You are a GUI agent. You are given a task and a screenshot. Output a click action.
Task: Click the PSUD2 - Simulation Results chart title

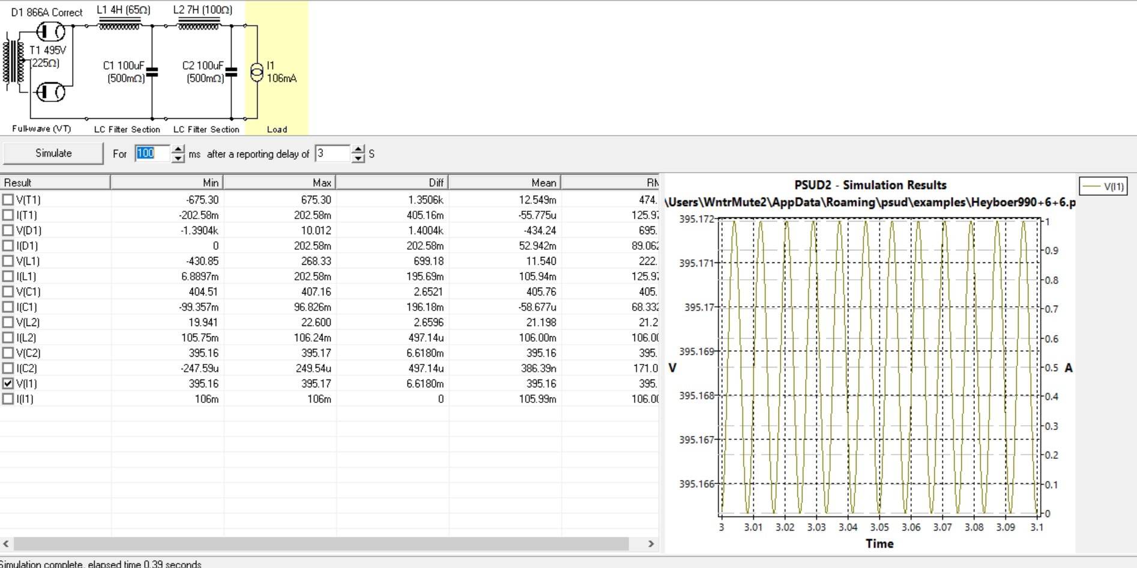click(x=870, y=185)
